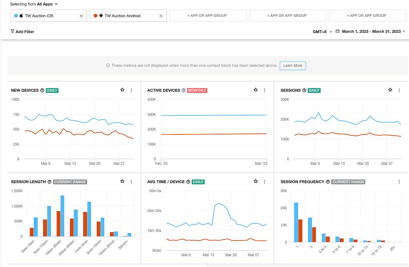Viewport: 409px width, 267px height.
Task: Click the help icon next to SESSION LENGTH
Action: coord(49,182)
